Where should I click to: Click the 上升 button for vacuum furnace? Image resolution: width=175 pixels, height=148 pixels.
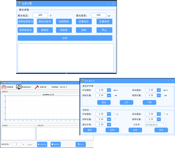point(126,102)
